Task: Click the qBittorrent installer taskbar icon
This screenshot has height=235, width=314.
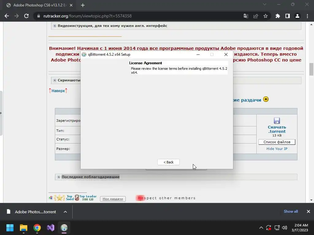Action: pos(64,228)
